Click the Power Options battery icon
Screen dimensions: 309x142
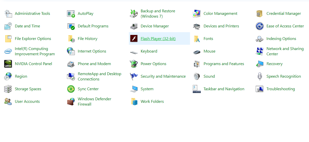pos(134,64)
